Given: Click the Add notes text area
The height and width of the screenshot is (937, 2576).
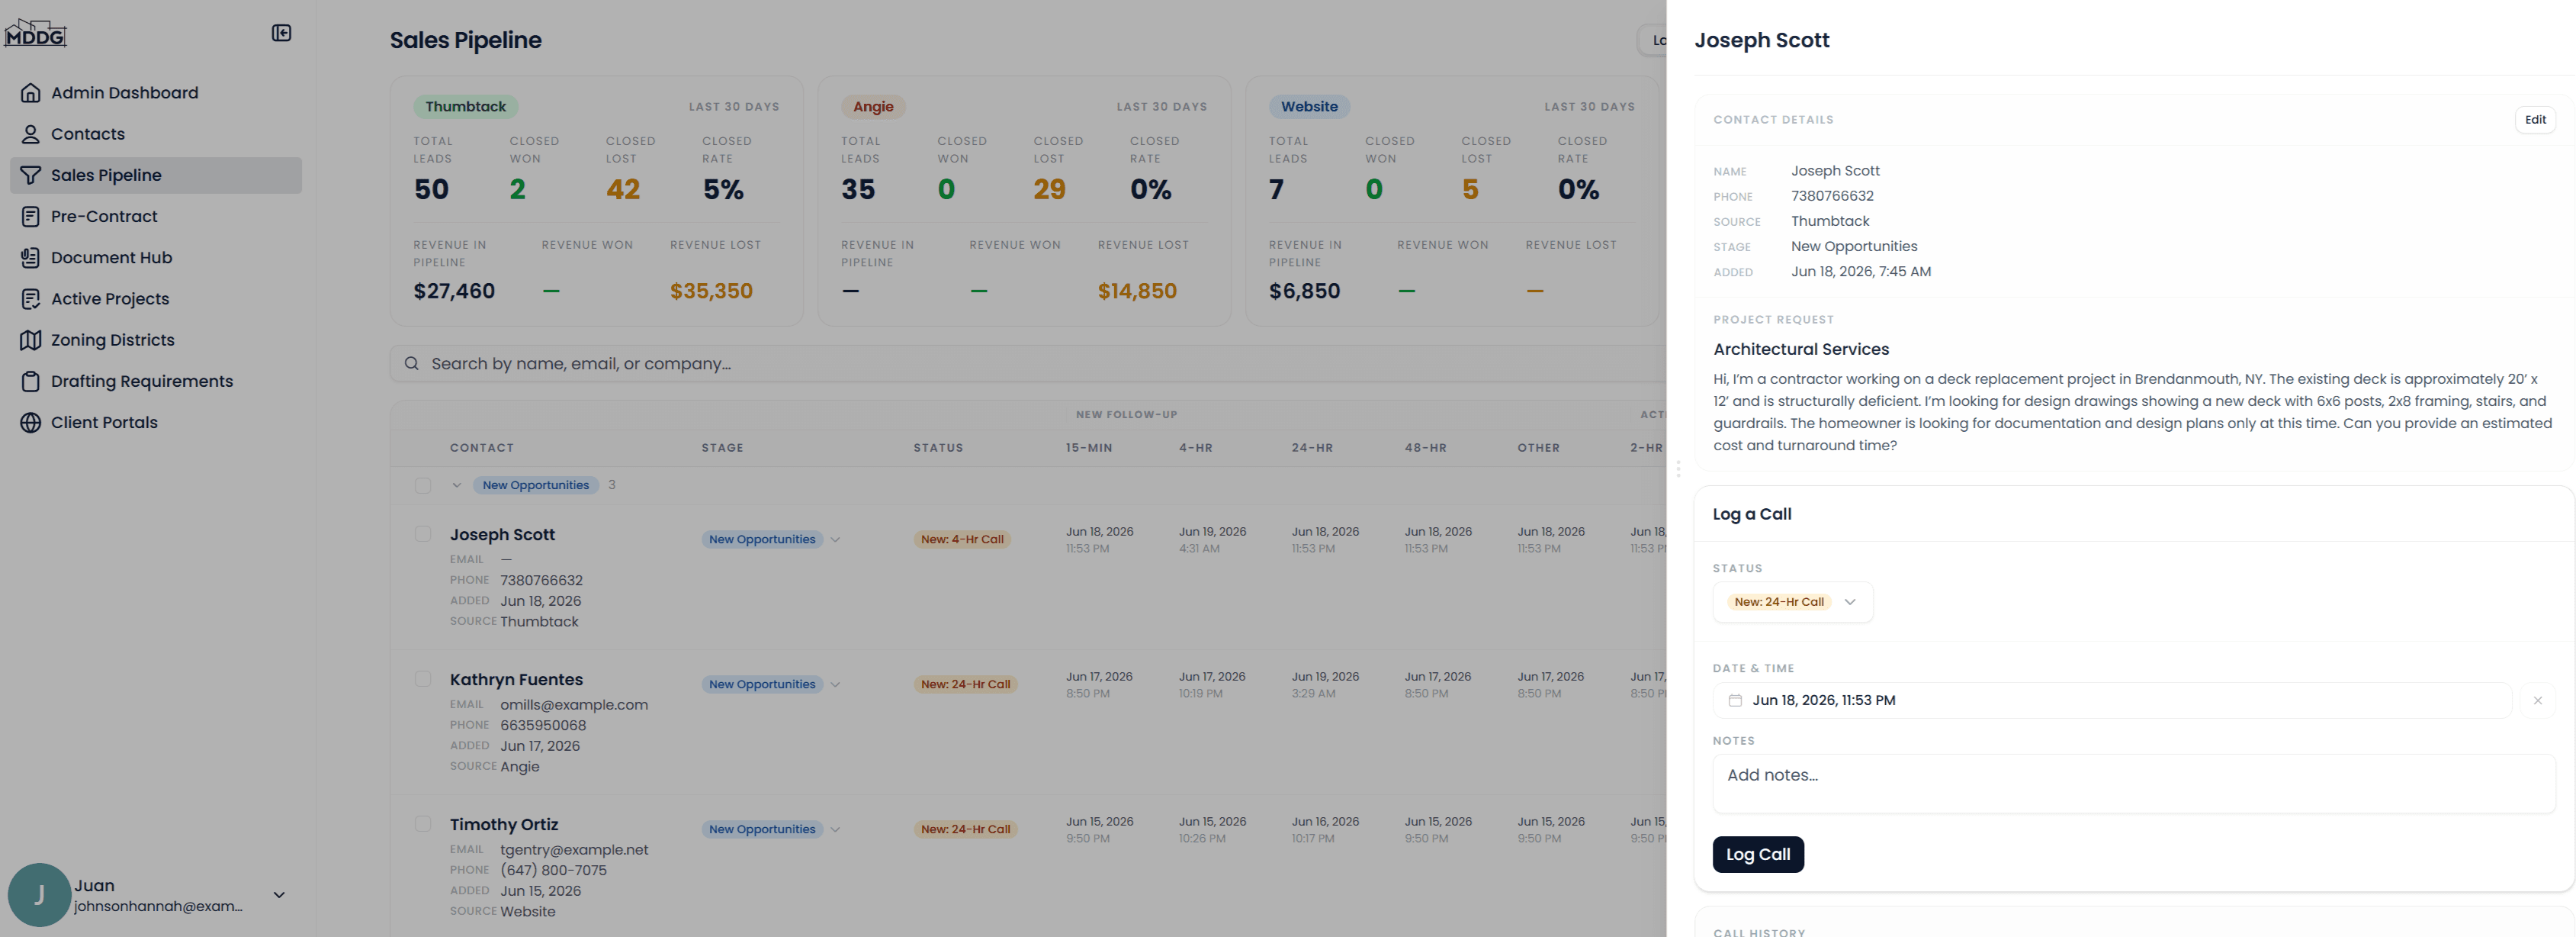Looking at the screenshot, I should (x=2134, y=784).
